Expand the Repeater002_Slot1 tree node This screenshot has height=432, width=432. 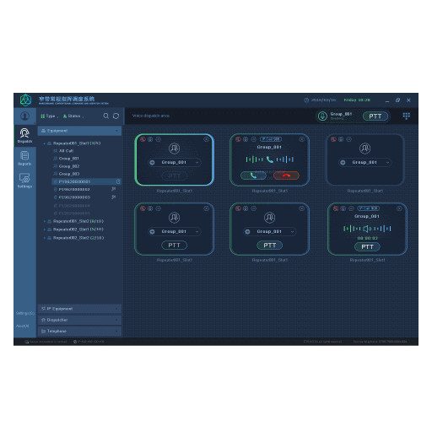click(x=45, y=229)
